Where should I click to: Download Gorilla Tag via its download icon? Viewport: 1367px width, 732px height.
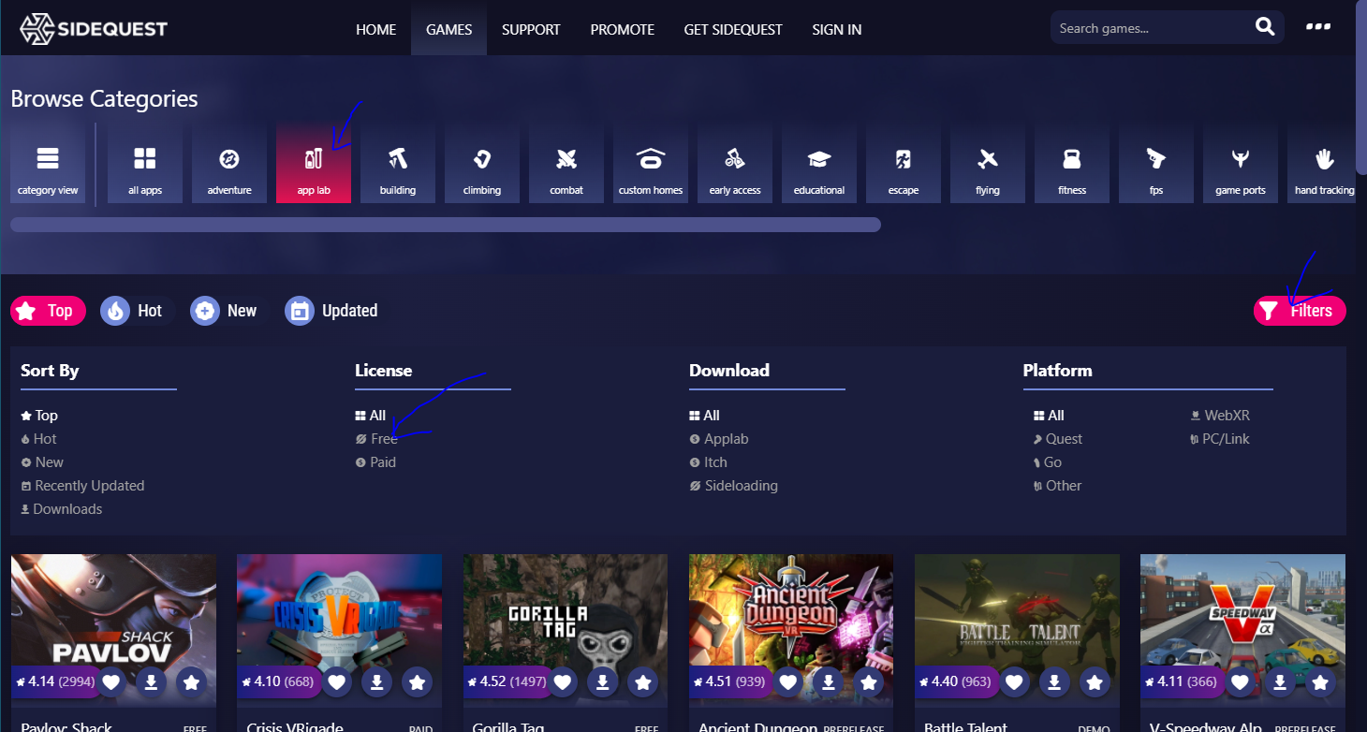pos(603,682)
